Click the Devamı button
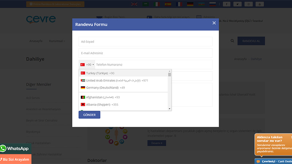 point(157,143)
